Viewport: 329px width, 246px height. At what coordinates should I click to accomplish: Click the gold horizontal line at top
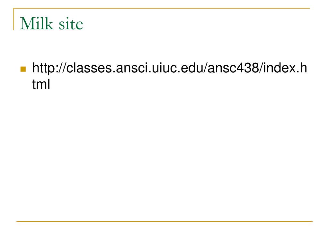[162, 8]
